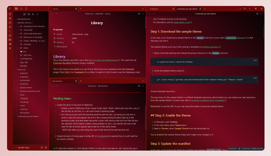Viewport: 271px width, 156px height.
Task: Open command palette terminal icon
Action: 10,31
